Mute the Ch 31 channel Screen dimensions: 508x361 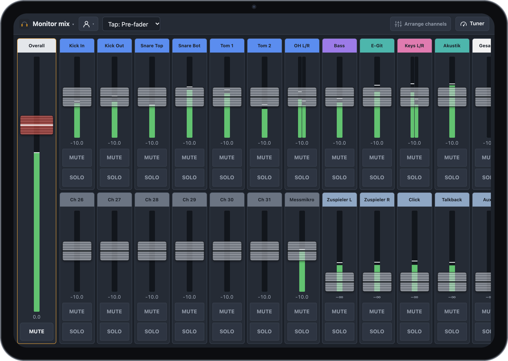(x=265, y=312)
